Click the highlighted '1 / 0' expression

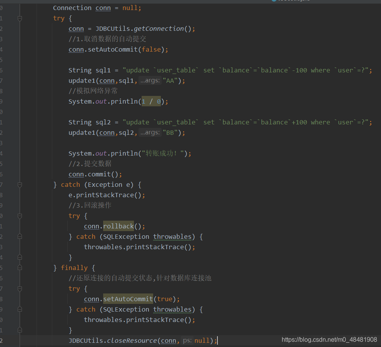click(151, 101)
